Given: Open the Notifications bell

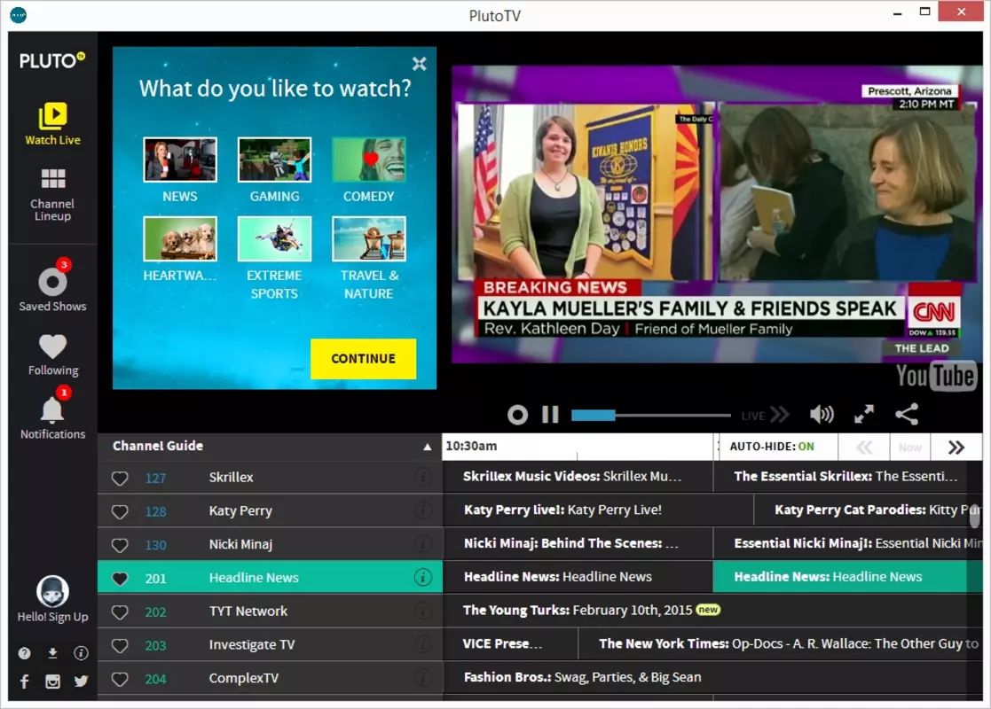Looking at the screenshot, I should (52, 414).
